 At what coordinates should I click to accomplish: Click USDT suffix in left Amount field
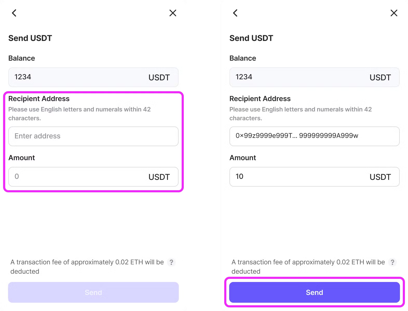pos(159,177)
